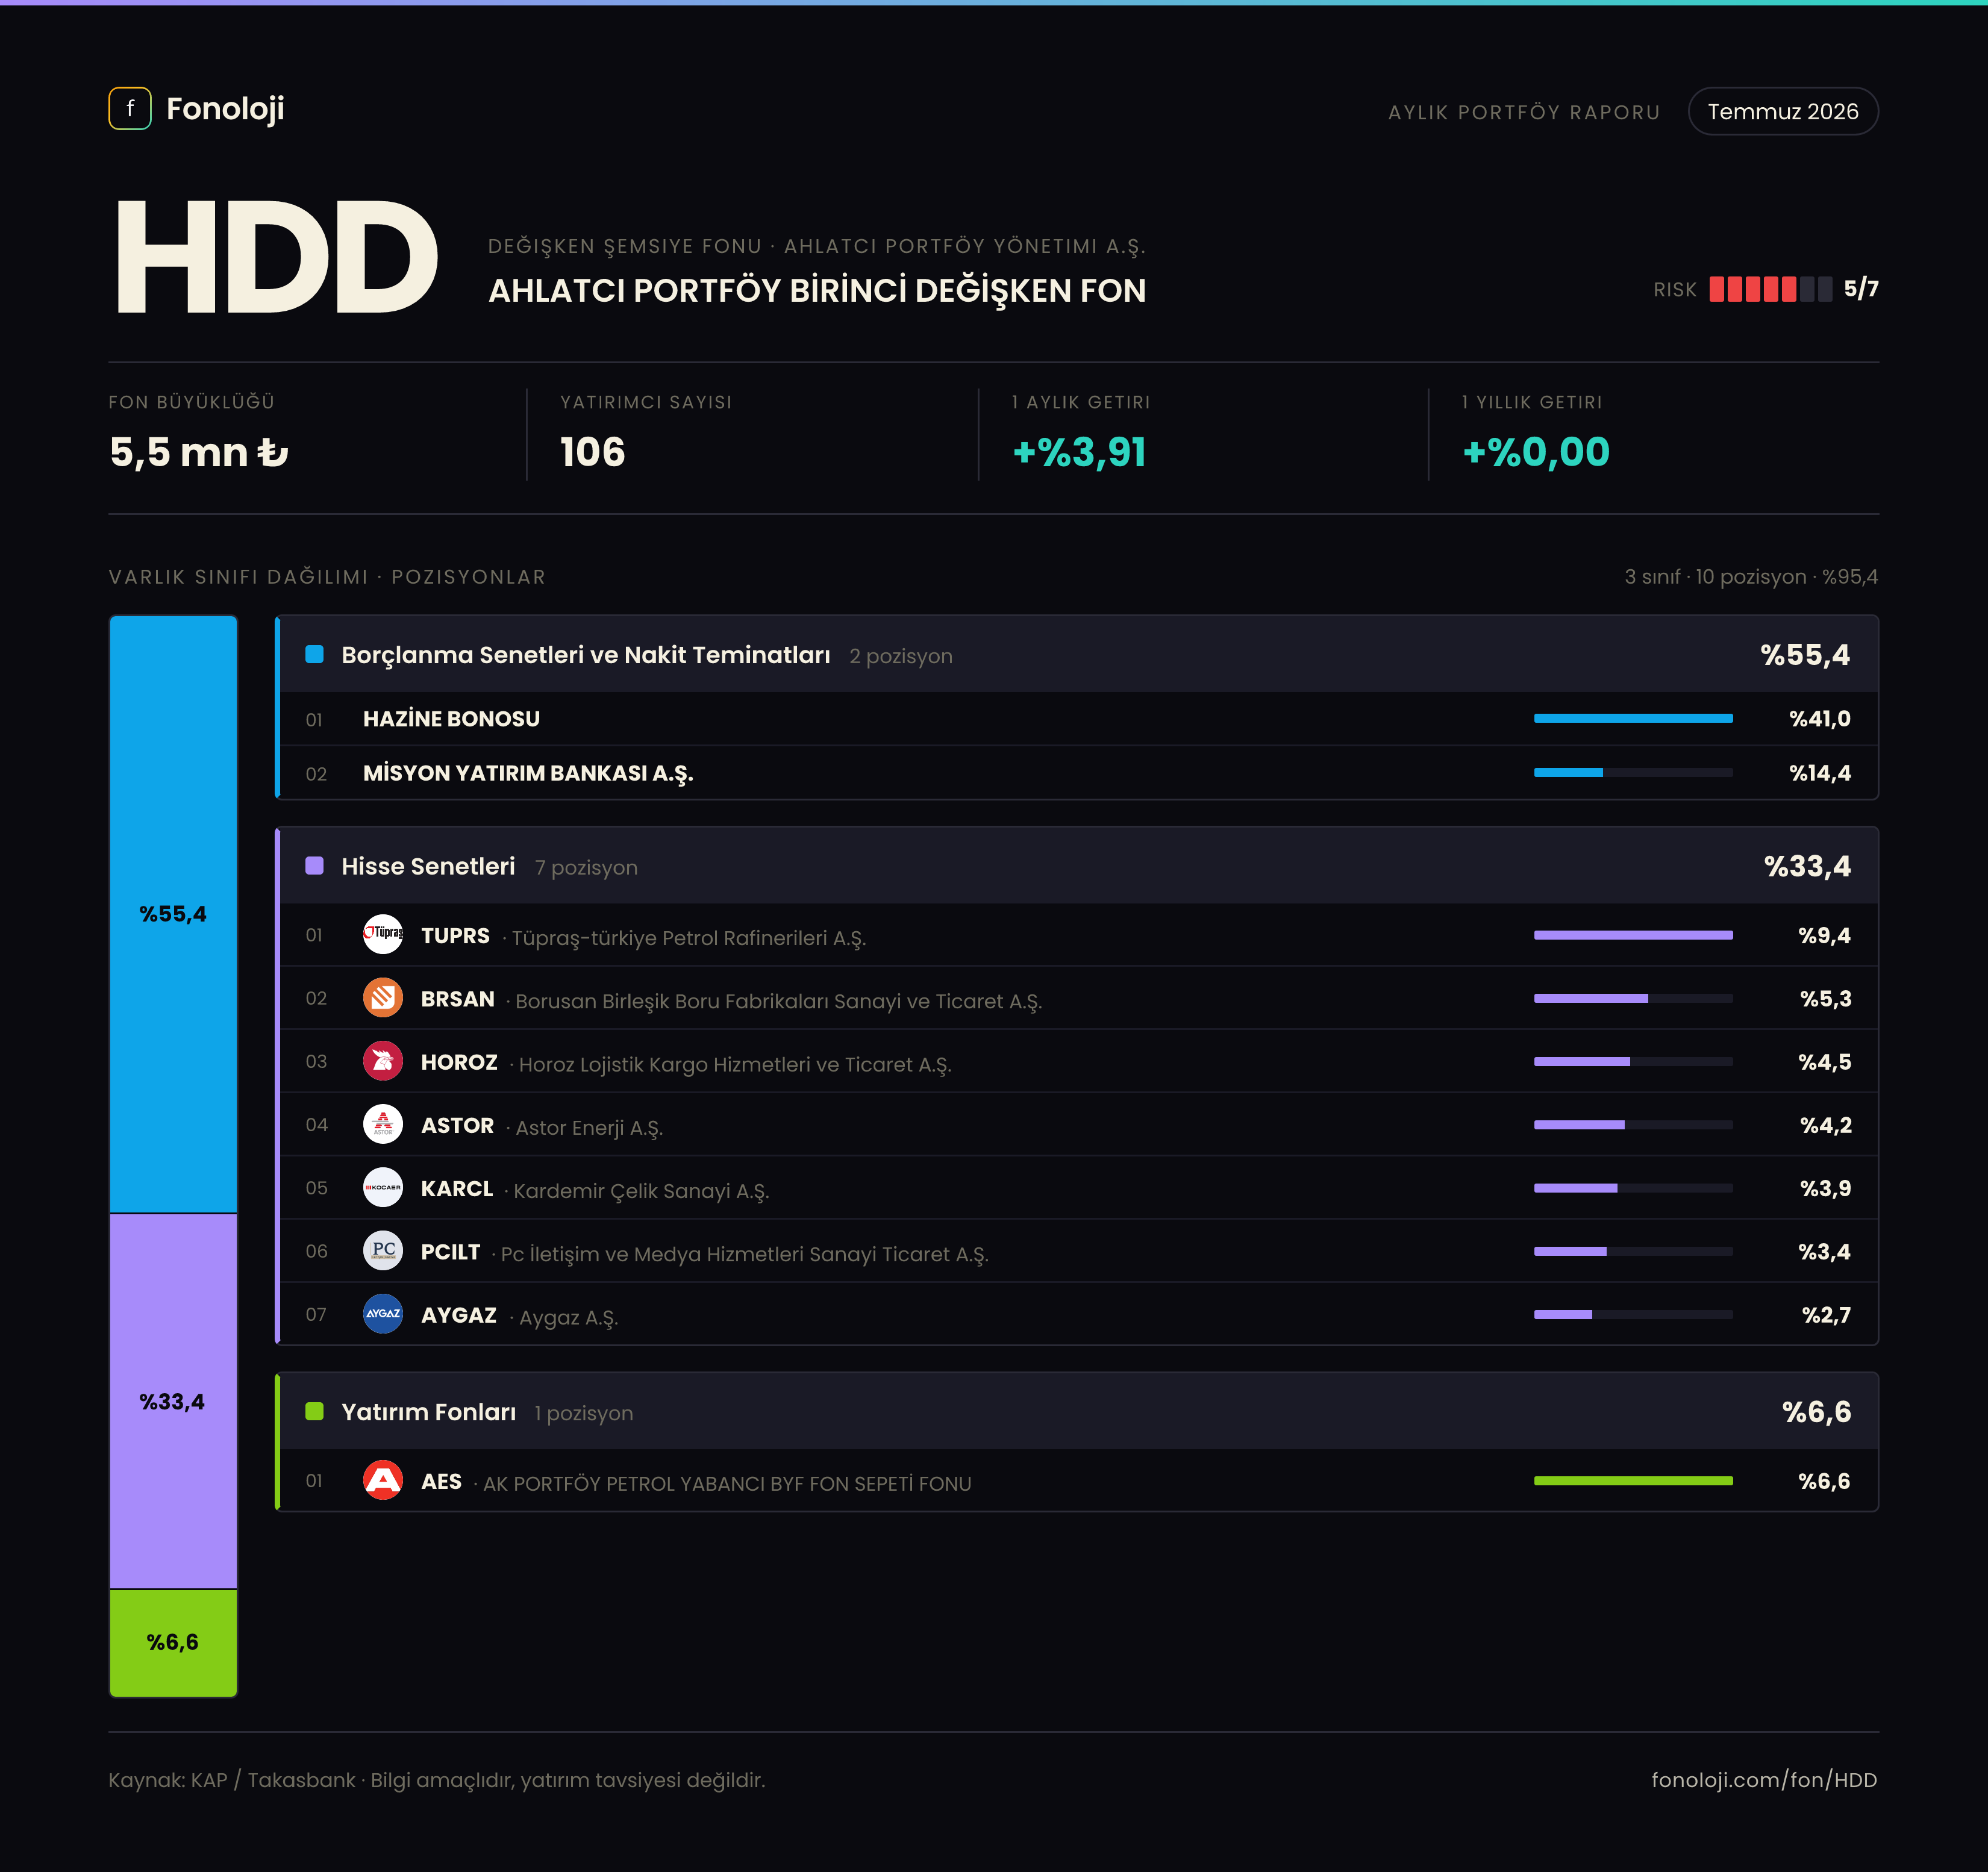The image size is (1988, 1872).
Task: Click the Temmuz 2026 date pill
Action: [1783, 111]
